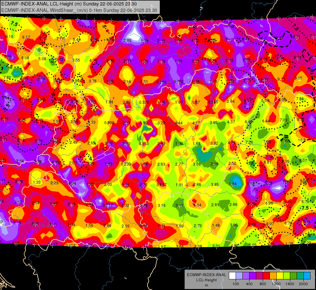Click the wind shear value 10.6
The image size is (316, 290).
[302, 140]
